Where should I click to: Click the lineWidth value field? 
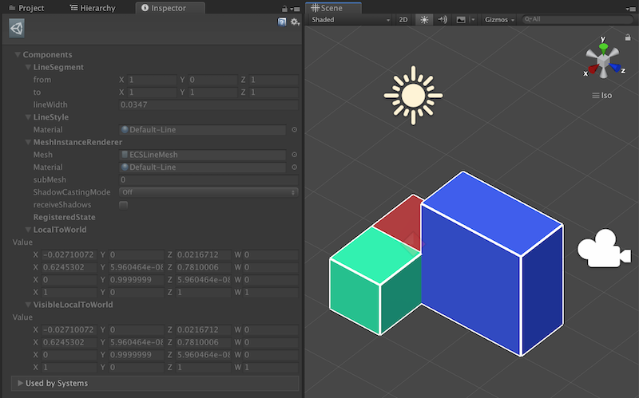[208, 104]
